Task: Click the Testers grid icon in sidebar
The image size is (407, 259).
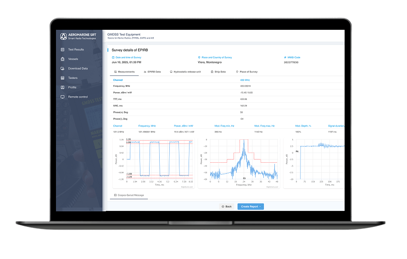Action: tap(62, 78)
